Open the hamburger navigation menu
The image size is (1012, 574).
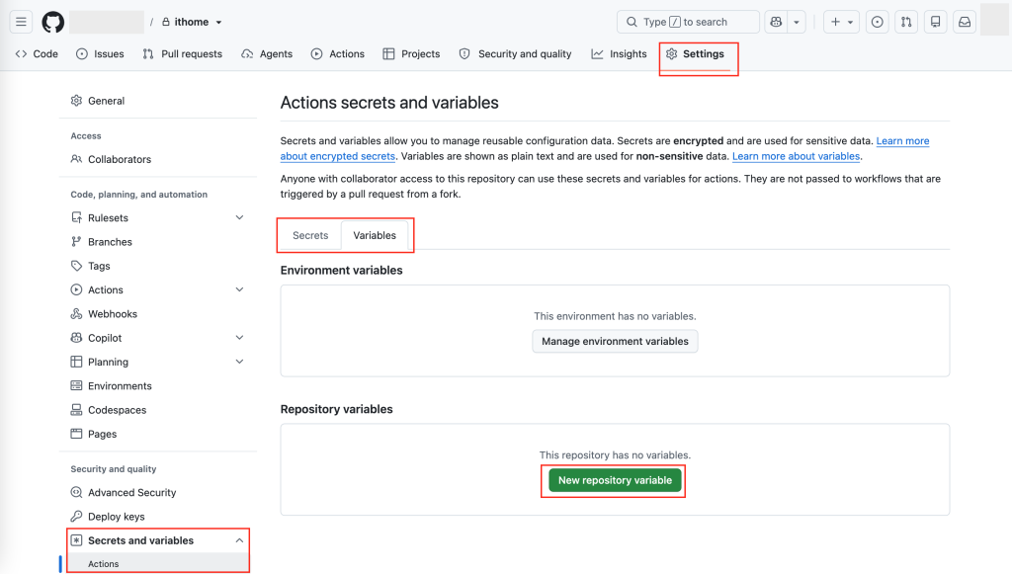point(22,22)
